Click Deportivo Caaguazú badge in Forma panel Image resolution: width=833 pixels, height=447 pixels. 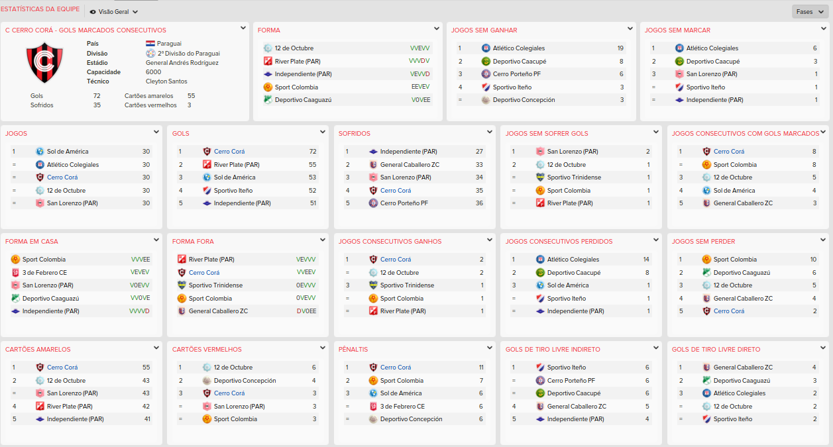click(x=268, y=100)
